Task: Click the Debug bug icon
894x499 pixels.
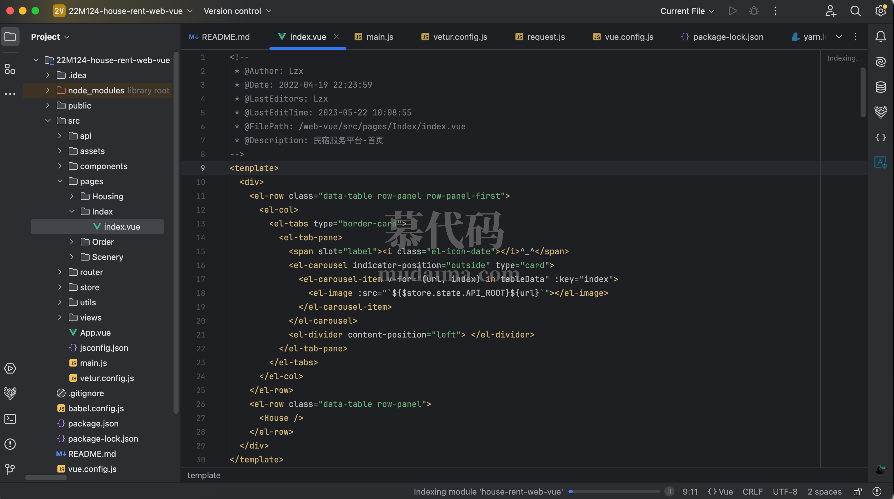Action: 754,11
